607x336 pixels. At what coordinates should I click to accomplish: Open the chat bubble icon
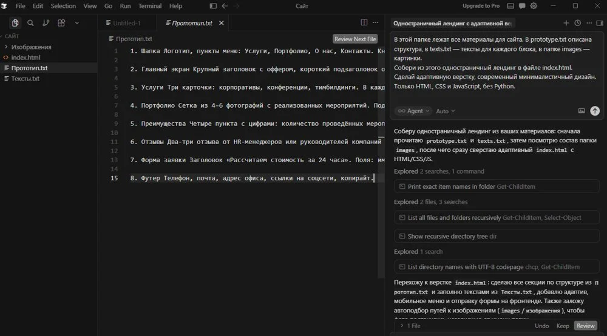coord(522,6)
